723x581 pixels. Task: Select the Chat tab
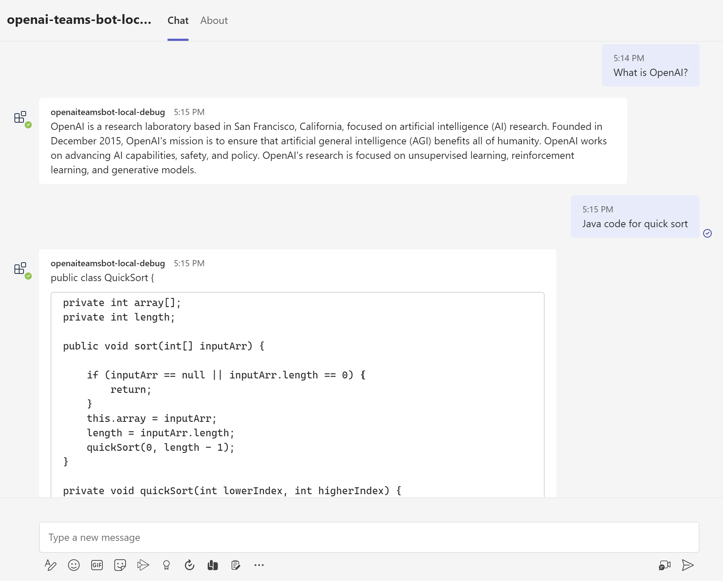[178, 21]
